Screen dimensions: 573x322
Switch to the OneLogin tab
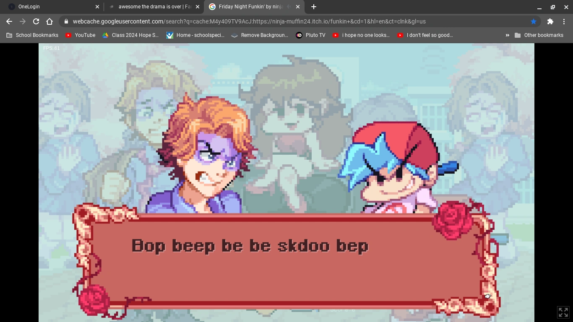[52, 7]
